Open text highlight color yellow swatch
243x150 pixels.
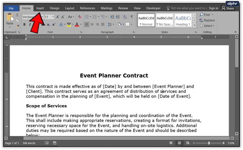click(69, 24)
